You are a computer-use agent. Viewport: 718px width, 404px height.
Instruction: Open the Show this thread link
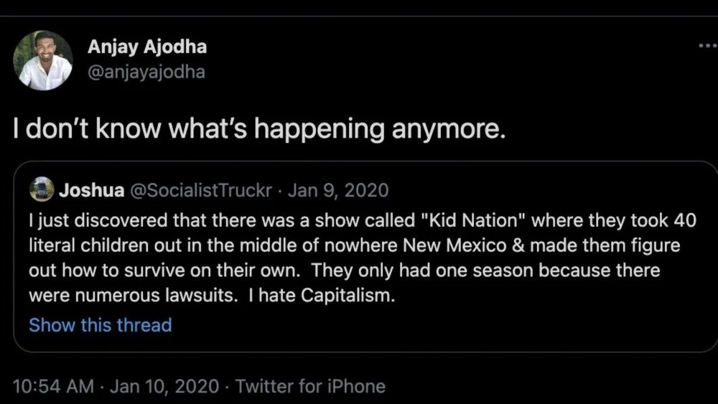101,325
